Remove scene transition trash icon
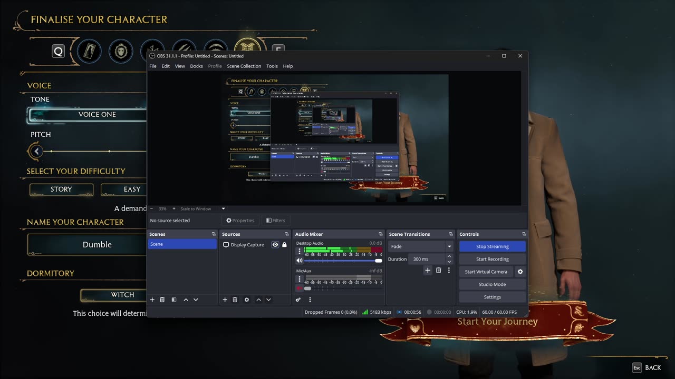The image size is (675, 379). [x=438, y=270]
